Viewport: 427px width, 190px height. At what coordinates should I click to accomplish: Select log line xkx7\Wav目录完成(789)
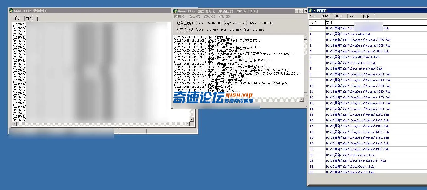pos(222,67)
